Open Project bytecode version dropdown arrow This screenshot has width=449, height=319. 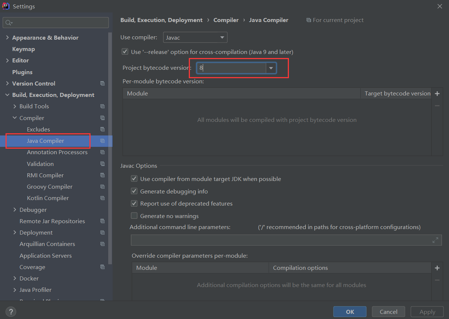tap(271, 68)
